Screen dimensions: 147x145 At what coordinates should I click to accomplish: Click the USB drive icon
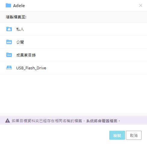tap(9, 68)
